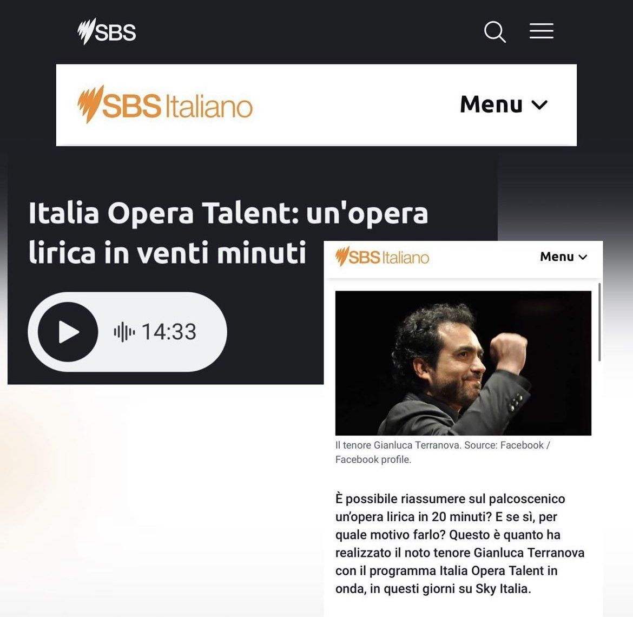Image resolution: width=633 pixels, height=617 pixels.
Task: Click the photo caption mentioning Facebook profile
Action: [x=443, y=452]
